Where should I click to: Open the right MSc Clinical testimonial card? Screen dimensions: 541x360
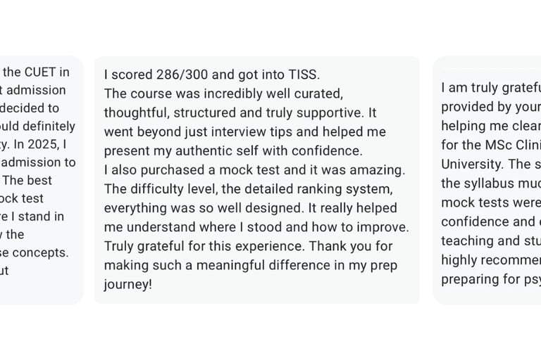click(487, 180)
